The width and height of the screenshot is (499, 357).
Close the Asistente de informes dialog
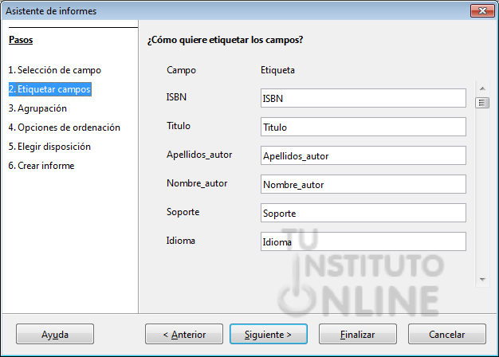click(x=482, y=11)
